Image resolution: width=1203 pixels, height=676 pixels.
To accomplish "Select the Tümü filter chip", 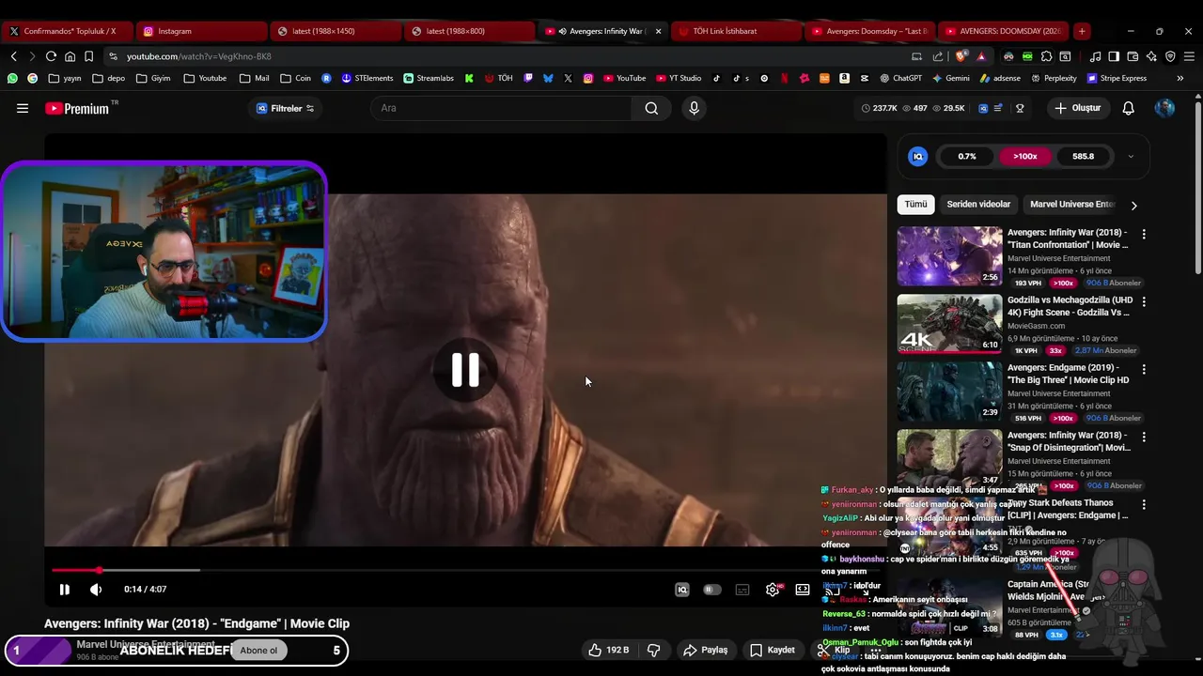I will [x=915, y=204].
